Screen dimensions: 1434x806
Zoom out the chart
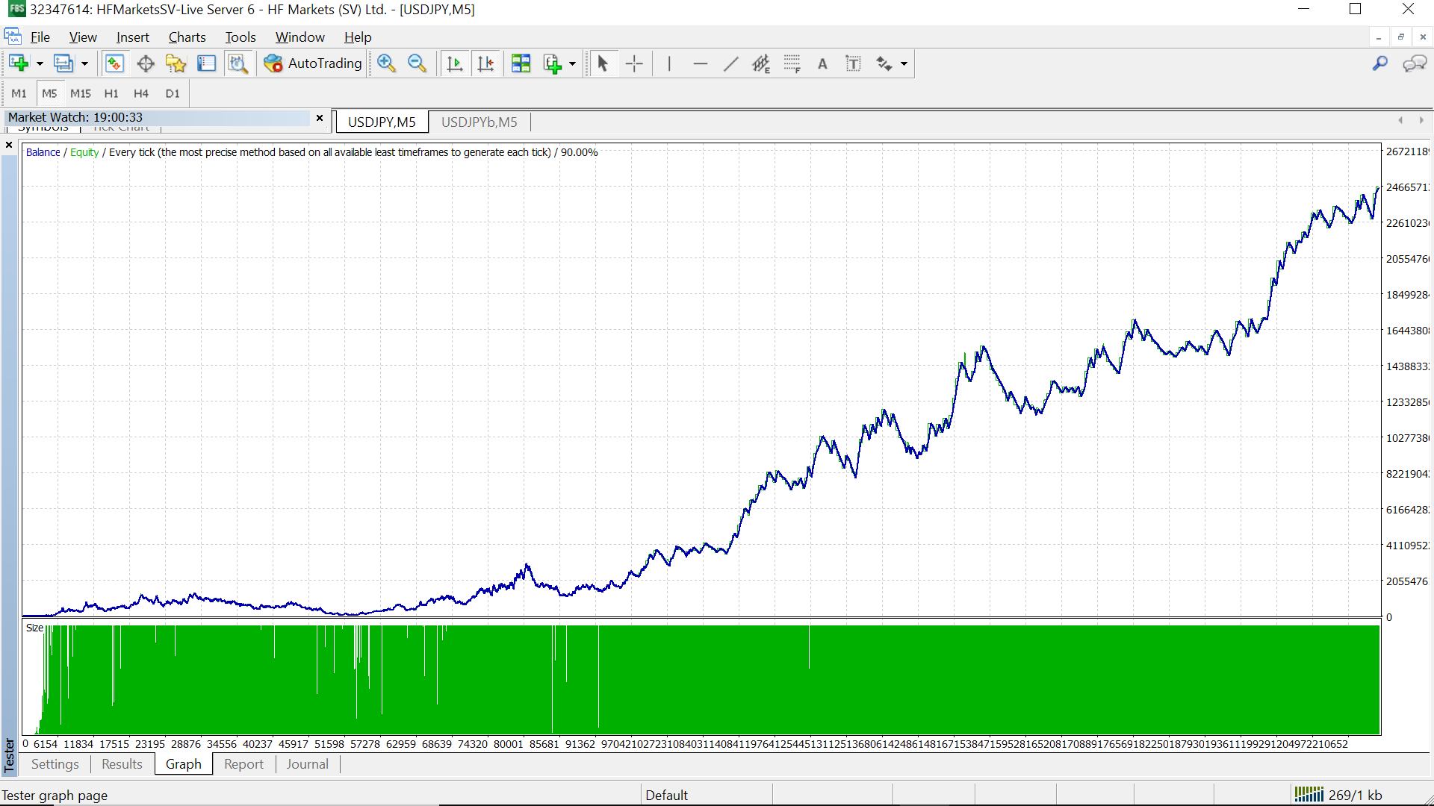point(417,64)
